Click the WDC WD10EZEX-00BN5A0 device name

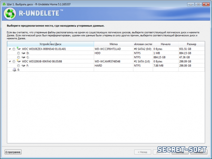pyautogui.click(x=44, y=49)
